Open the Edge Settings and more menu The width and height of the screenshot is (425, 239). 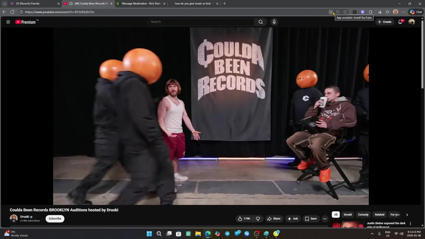pos(403,12)
